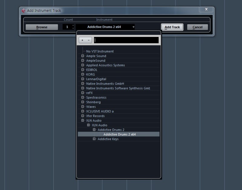Expand the XCLUSIVE AUDIO a folder
The image size is (242, 190).
click(83, 111)
